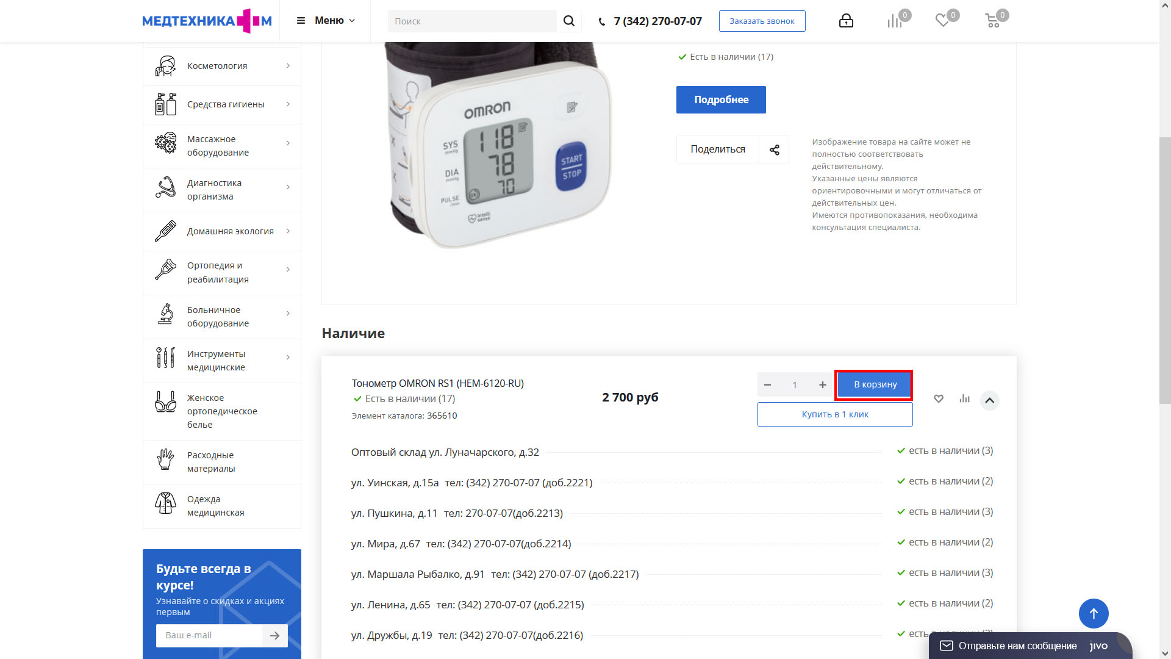Image resolution: width=1171 pixels, height=659 pixels.
Task: Click the Ортопедия и реабилитация crutch icon
Action: 165,270
